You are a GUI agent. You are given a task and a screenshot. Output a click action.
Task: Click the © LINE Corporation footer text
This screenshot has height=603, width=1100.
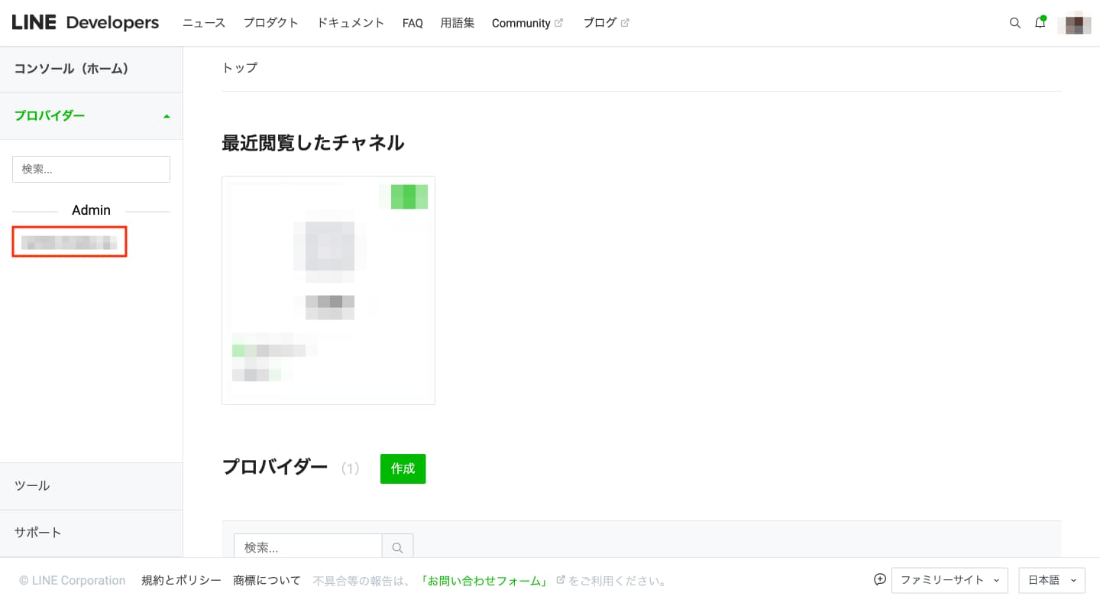pos(73,580)
